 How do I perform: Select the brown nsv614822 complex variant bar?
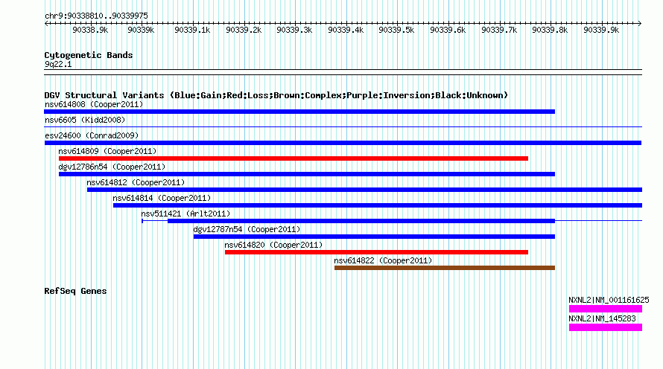[x=445, y=268]
